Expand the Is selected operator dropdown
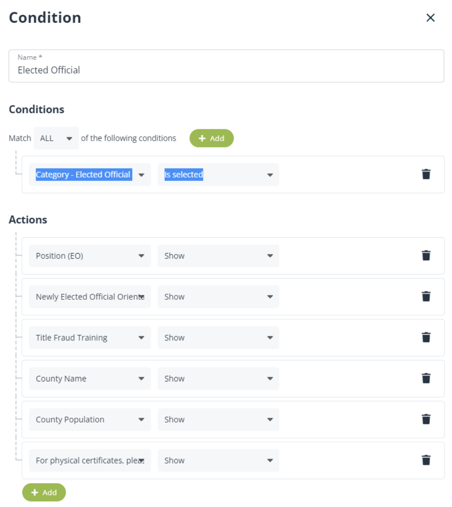Image resolution: width=452 pixels, height=507 pixels. (x=218, y=175)
